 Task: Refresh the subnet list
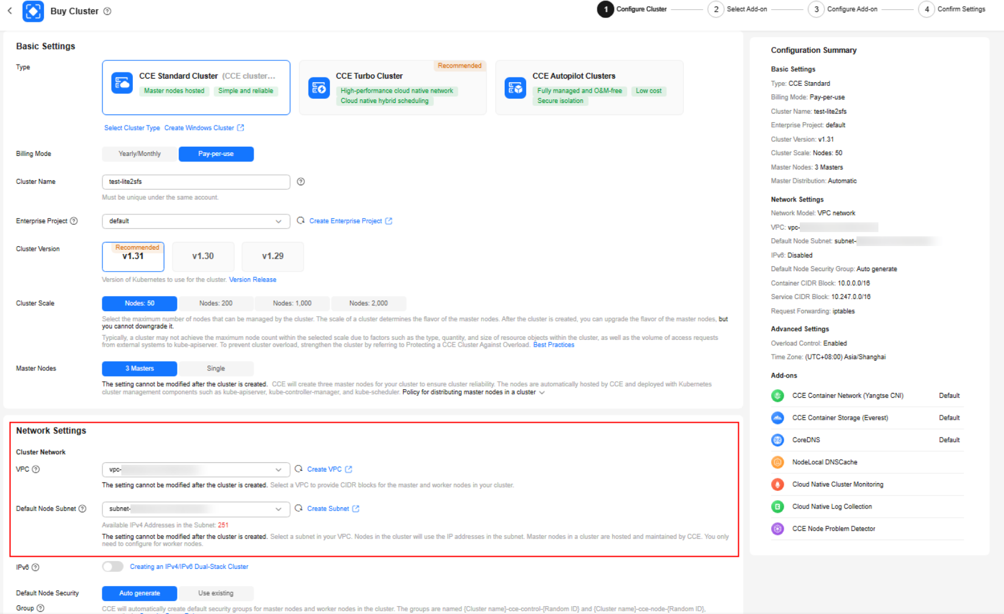(x=299, y=508)
